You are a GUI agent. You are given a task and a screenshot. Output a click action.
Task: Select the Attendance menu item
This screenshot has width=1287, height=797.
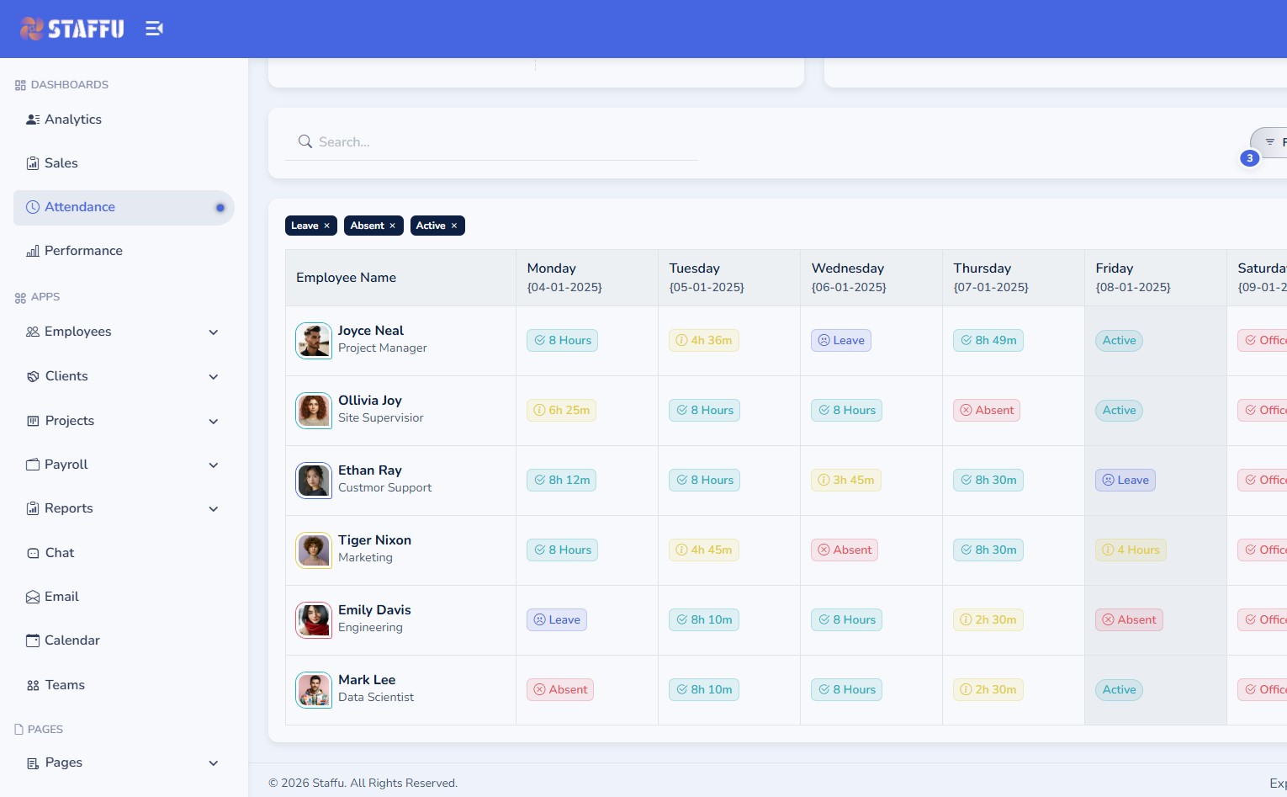click(x=79, y=207)
